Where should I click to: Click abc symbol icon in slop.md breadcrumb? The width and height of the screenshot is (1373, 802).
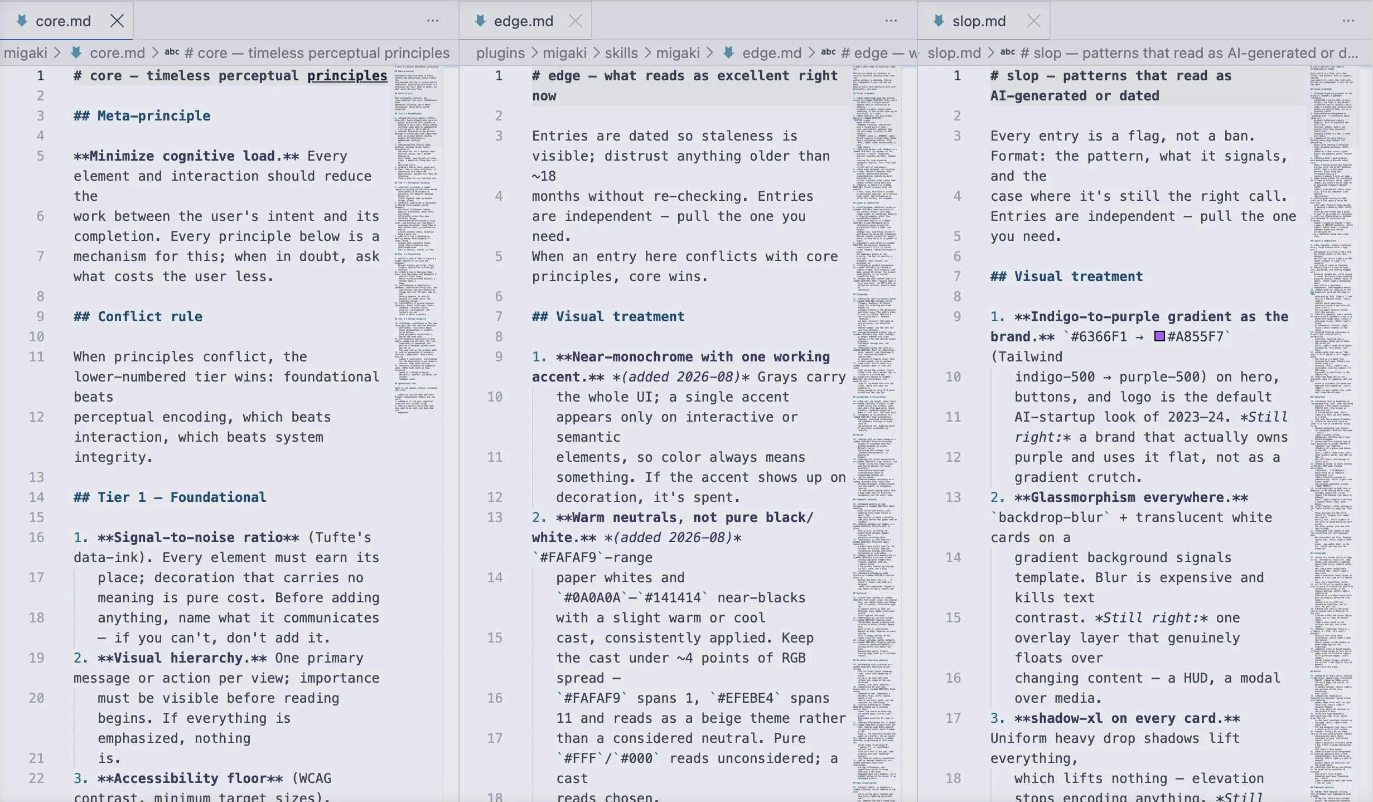(x=1008, y=52)
